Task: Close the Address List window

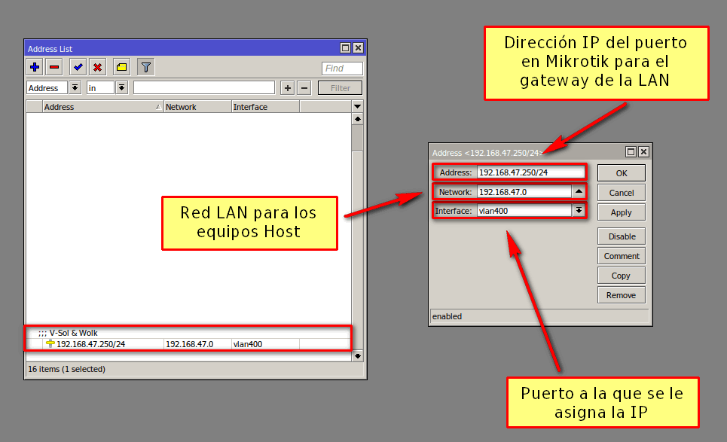Action: pyautogui.click(x=359, y=47)
